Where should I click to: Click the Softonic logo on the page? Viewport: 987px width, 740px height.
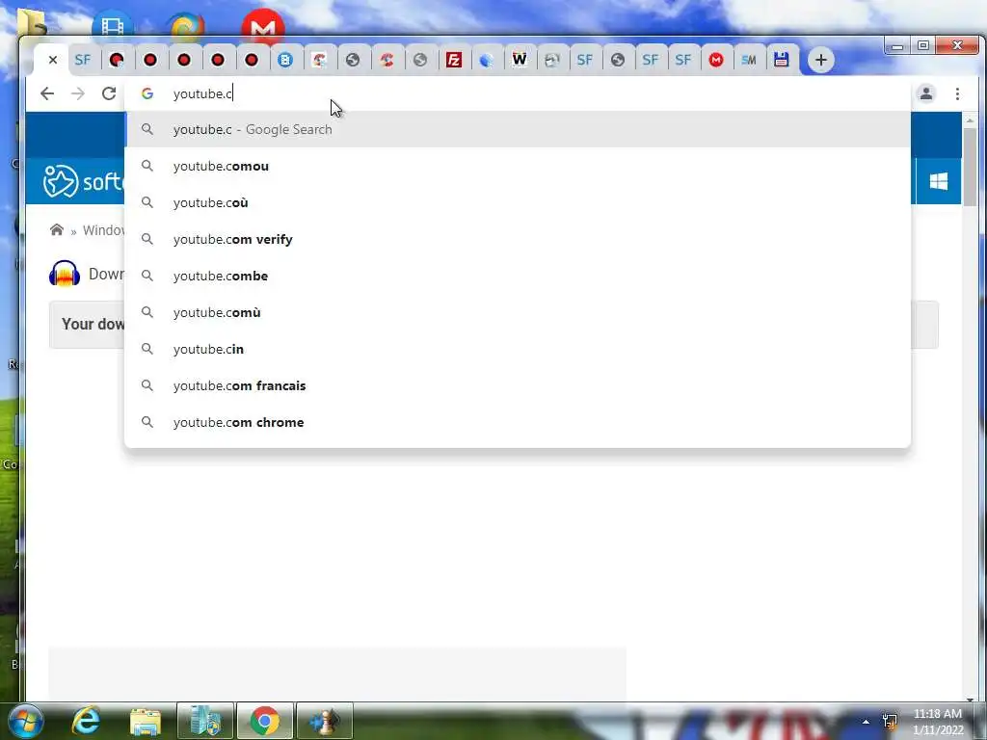[83, 181]
